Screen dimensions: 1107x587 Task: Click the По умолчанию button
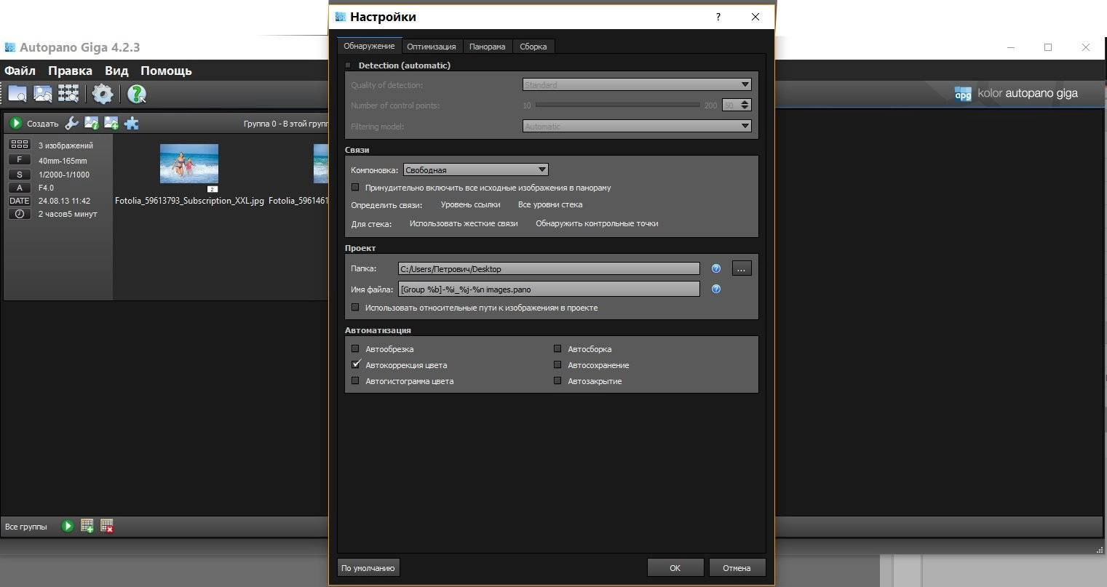368,568
